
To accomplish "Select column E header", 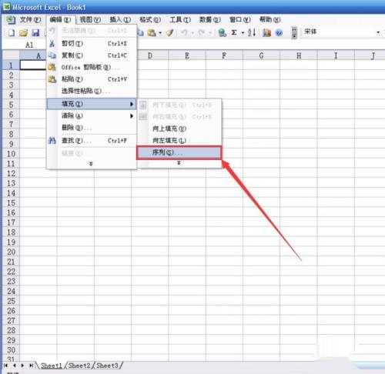I will coord(187,55).
